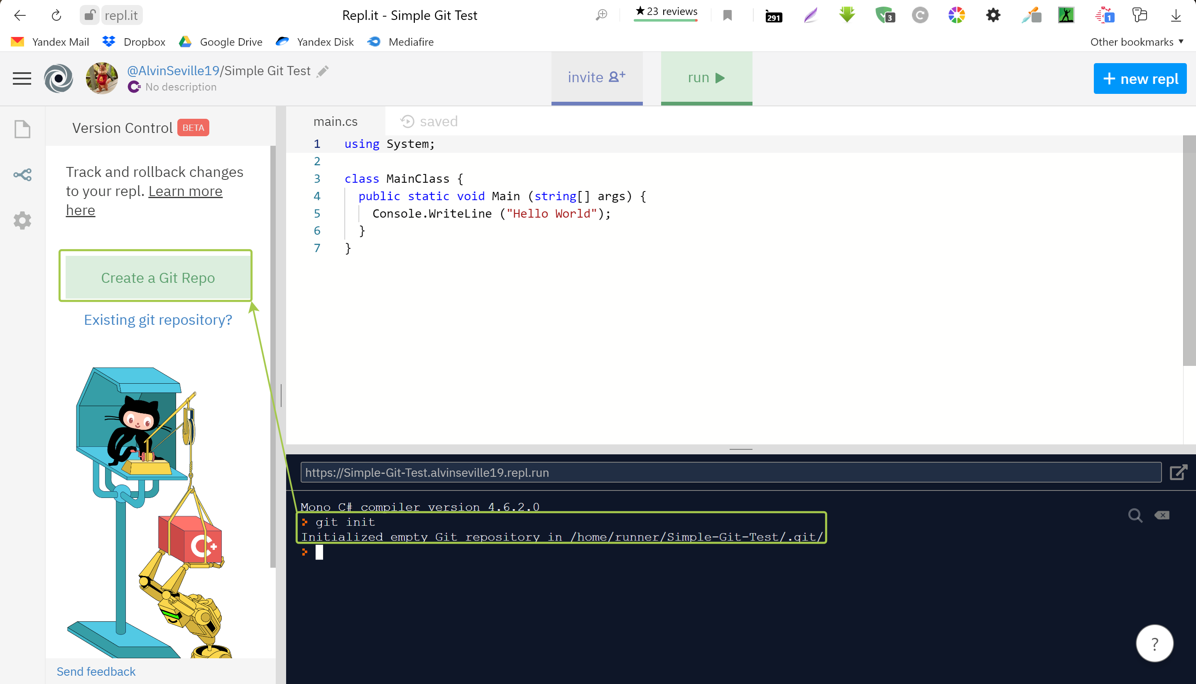The height and width of the screenshot is (684, 1196).
Task: Click Create a Git Repo button
Action: (158, 278)
